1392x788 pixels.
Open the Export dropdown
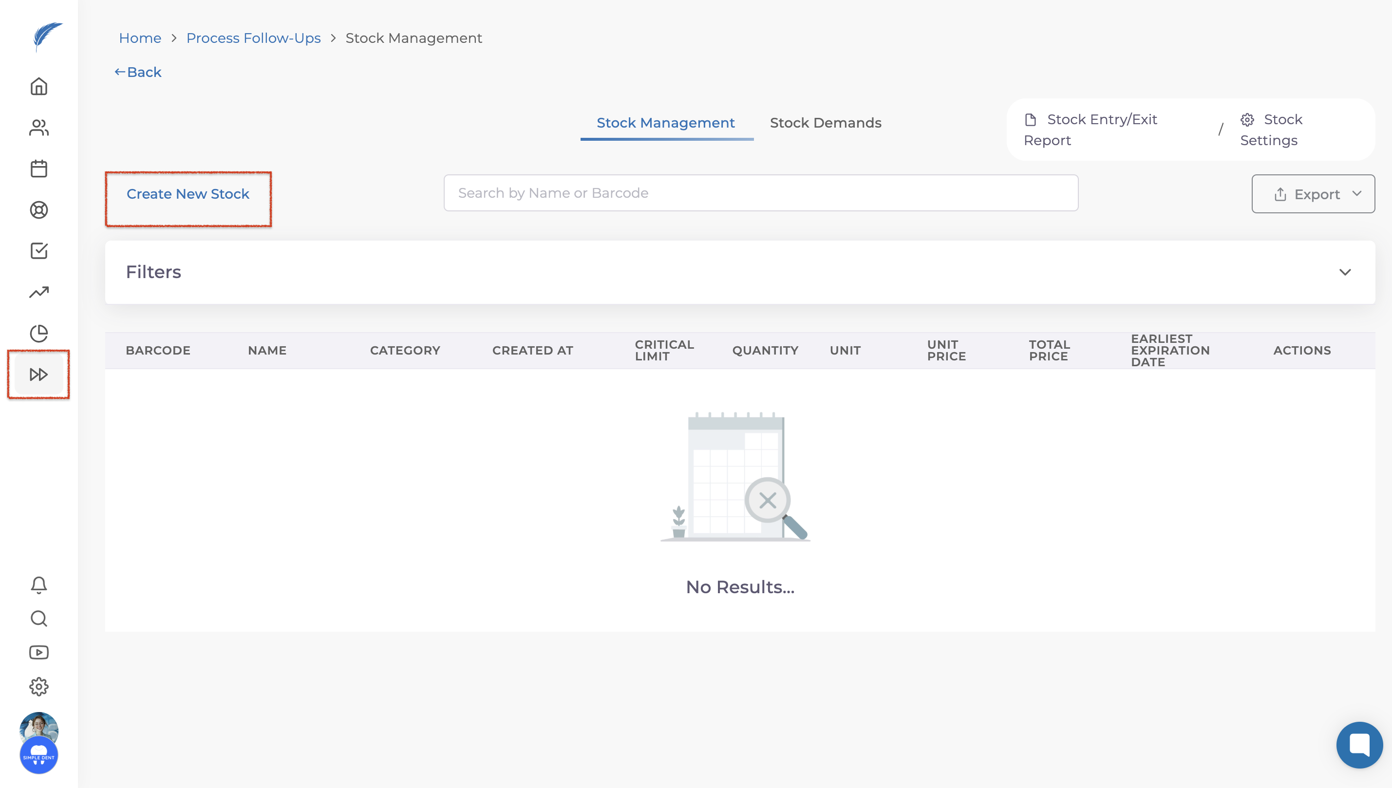pos(1313,194)
